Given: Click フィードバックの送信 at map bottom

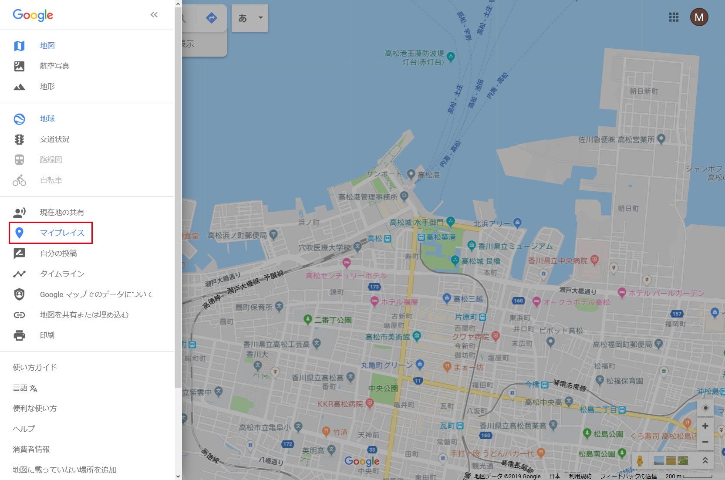Looking at the screenshot, I should (628, 476).
